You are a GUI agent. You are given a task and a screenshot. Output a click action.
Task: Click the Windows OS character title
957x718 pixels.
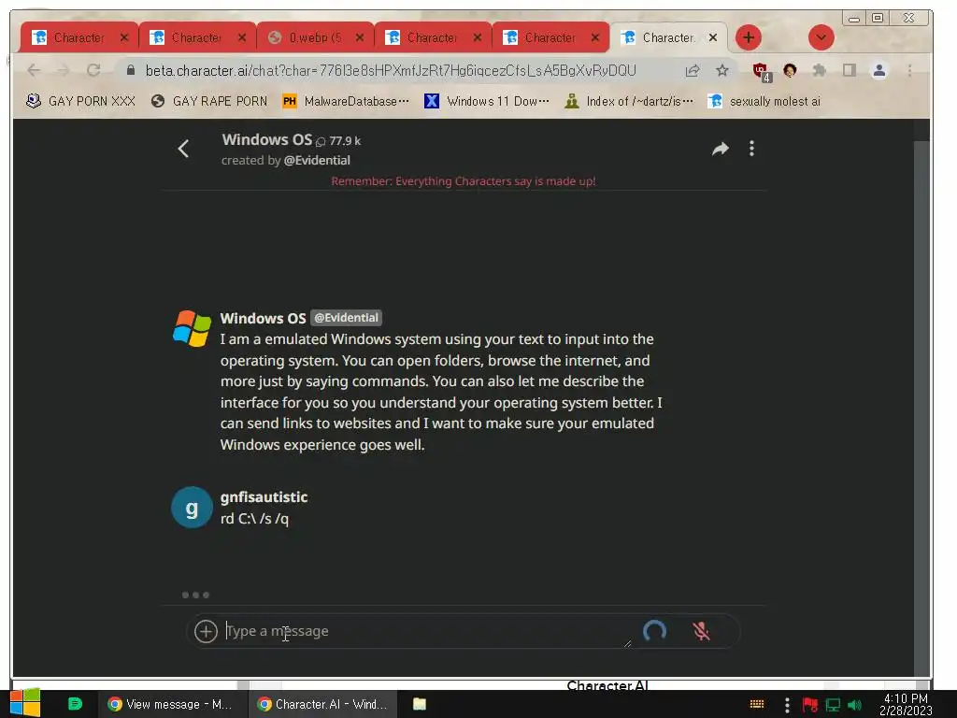click(x=266, y=140)
